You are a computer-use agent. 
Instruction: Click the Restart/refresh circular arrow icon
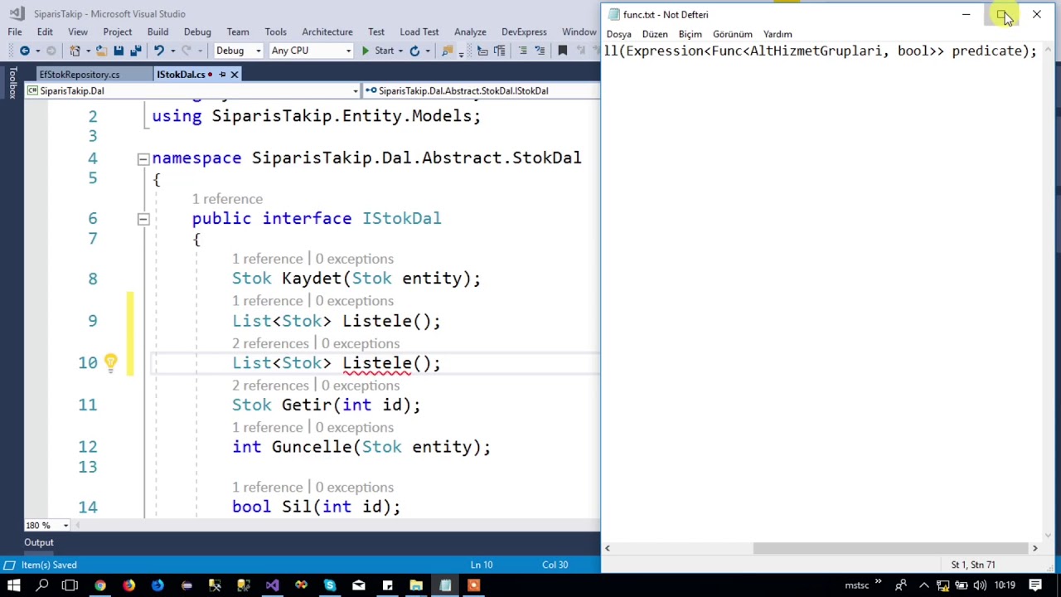(415, 51)
